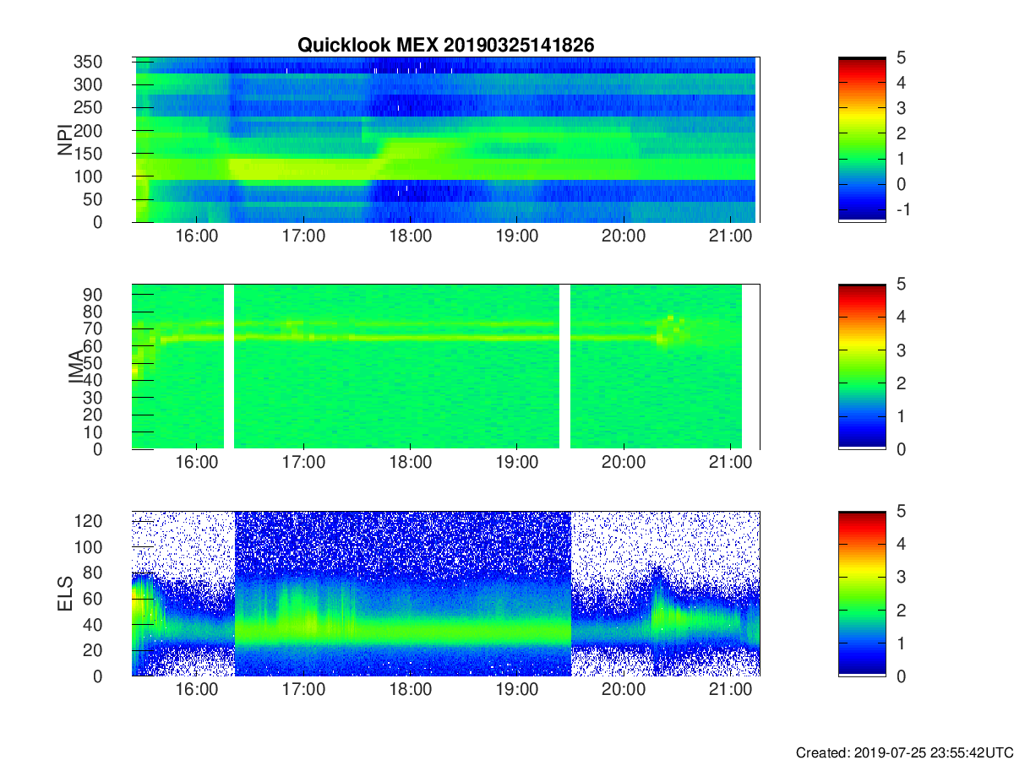
Task: Click the 19:00 label under IMA plot
Action: (516, 464)
